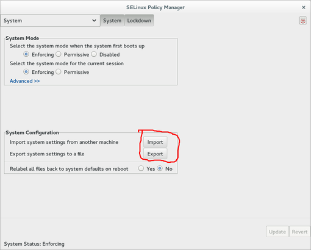Click the Import button

155,142
